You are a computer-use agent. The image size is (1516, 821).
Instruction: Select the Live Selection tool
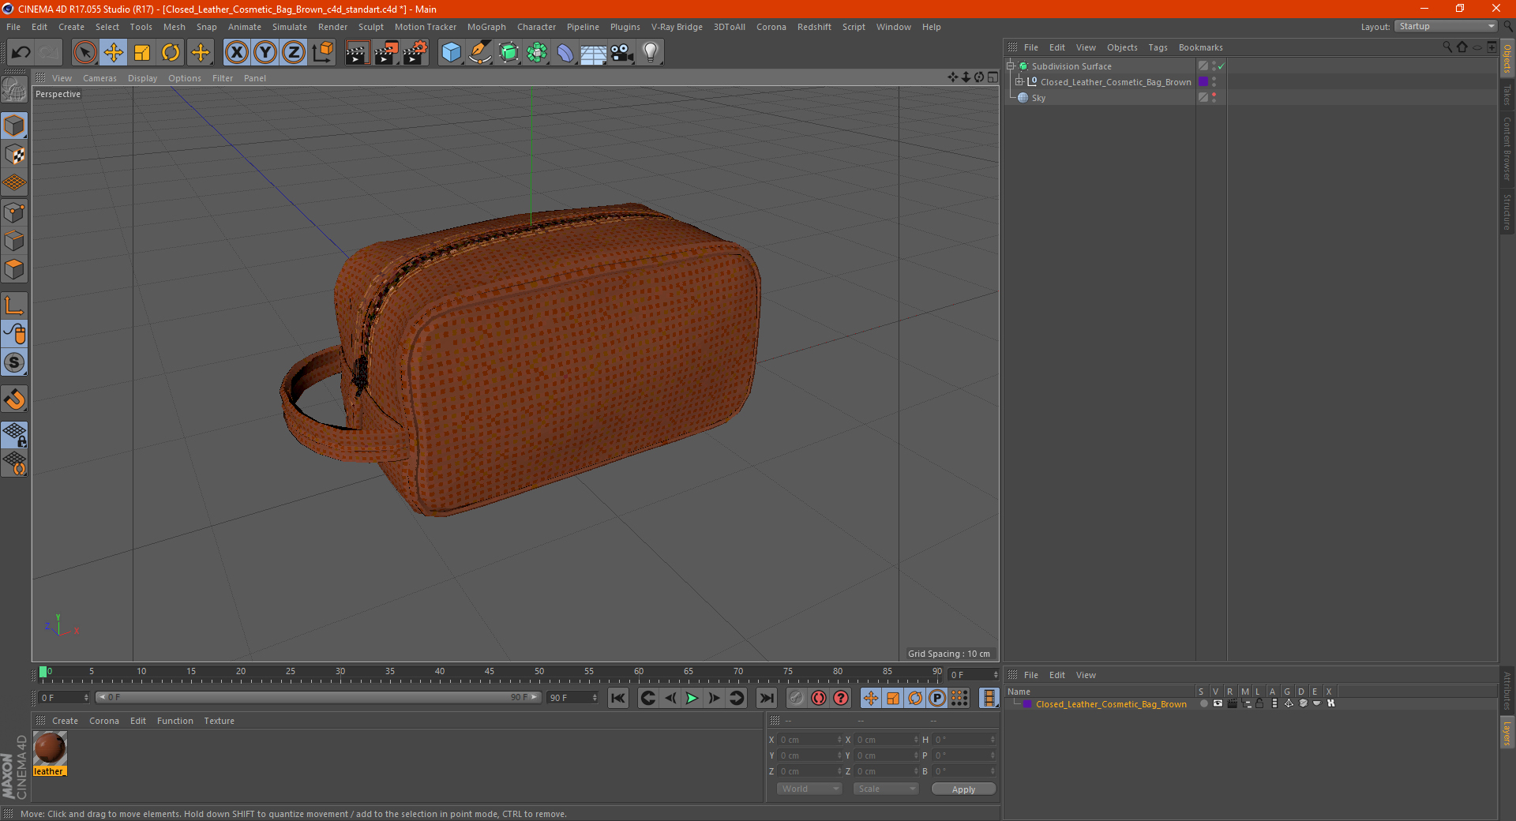click(85, 53)
